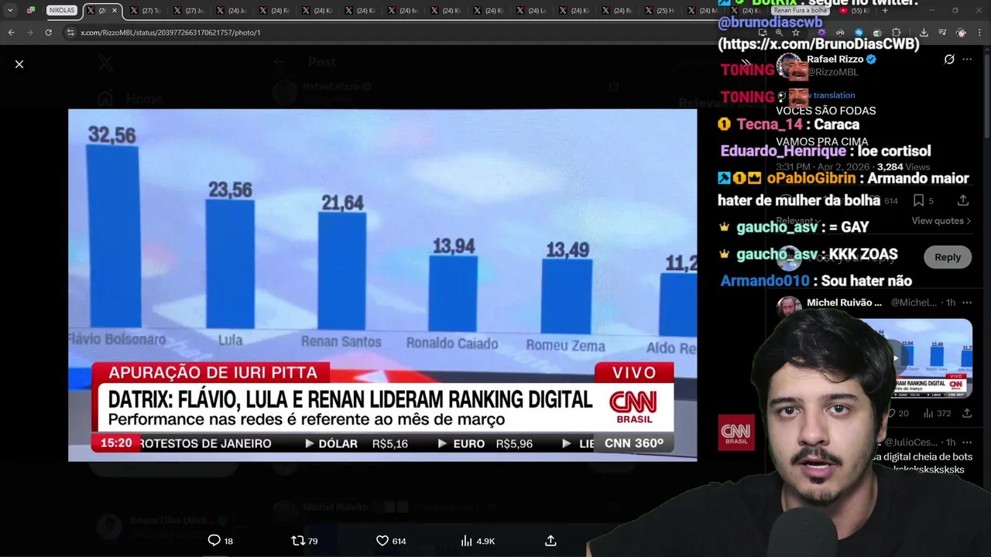Close the photo viewer with the X
Screen dimensions: 991x557
pyautogui.click(x=19, y=64)
